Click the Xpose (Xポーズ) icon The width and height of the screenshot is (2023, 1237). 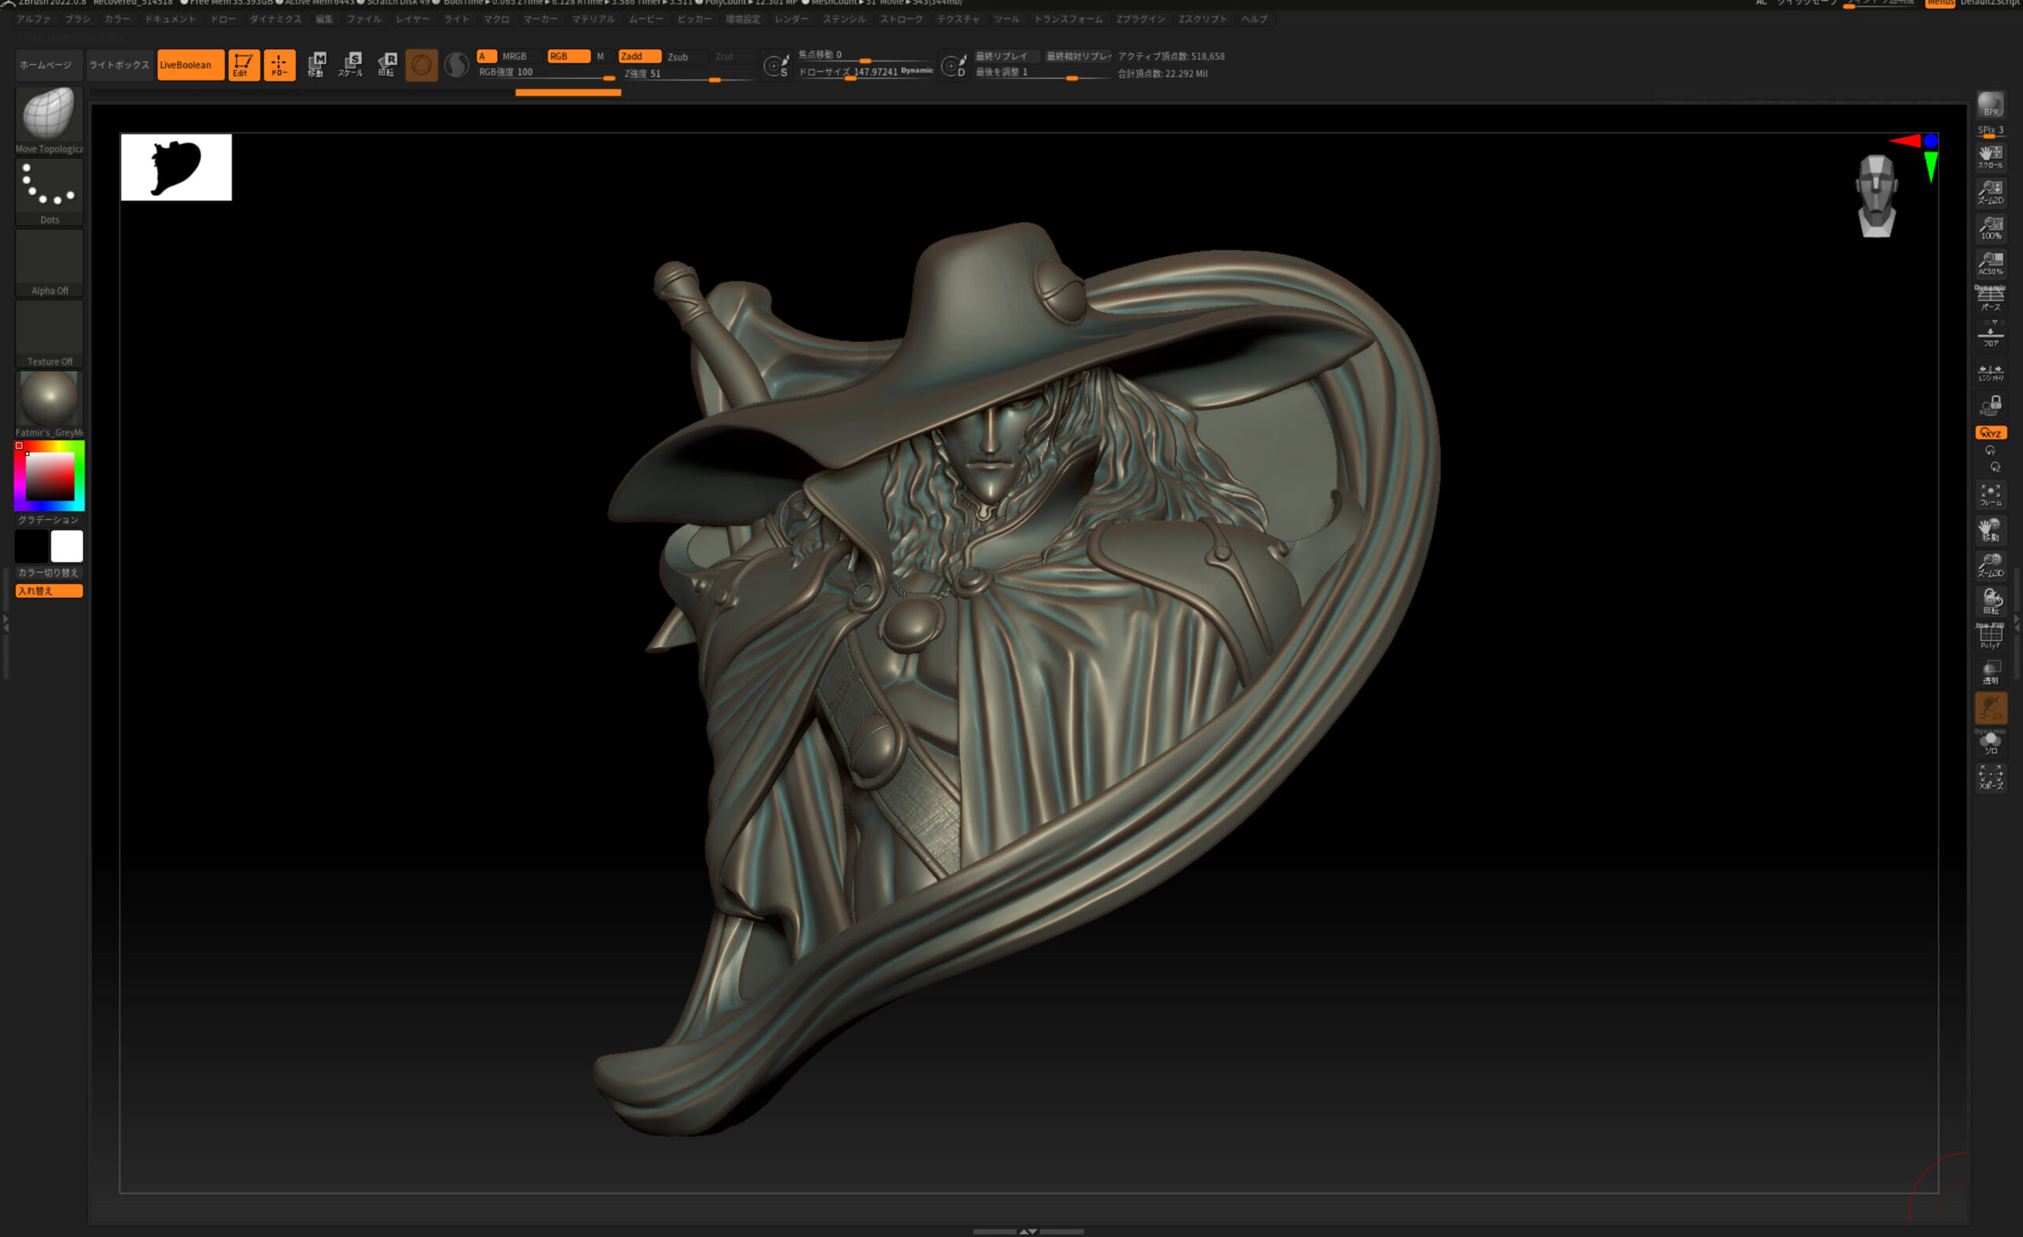[x=1990, y=777]
